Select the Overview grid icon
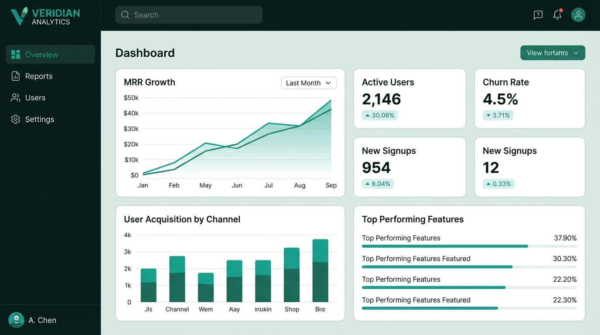Viewport: 600px width, 335px height. (x=16, y=54)
